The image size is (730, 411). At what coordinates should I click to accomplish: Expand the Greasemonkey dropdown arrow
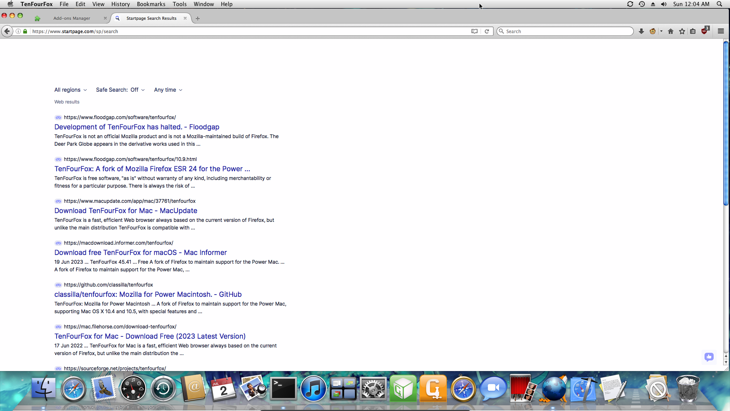tap(662, 31)
